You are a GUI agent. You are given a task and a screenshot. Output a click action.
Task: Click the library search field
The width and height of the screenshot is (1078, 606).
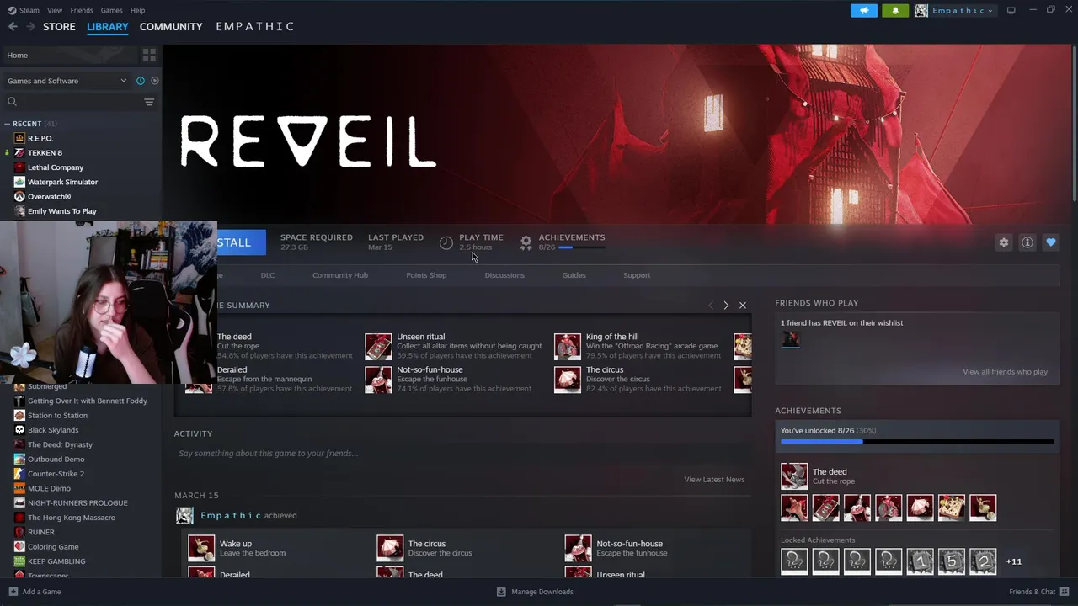coord(72,102)
